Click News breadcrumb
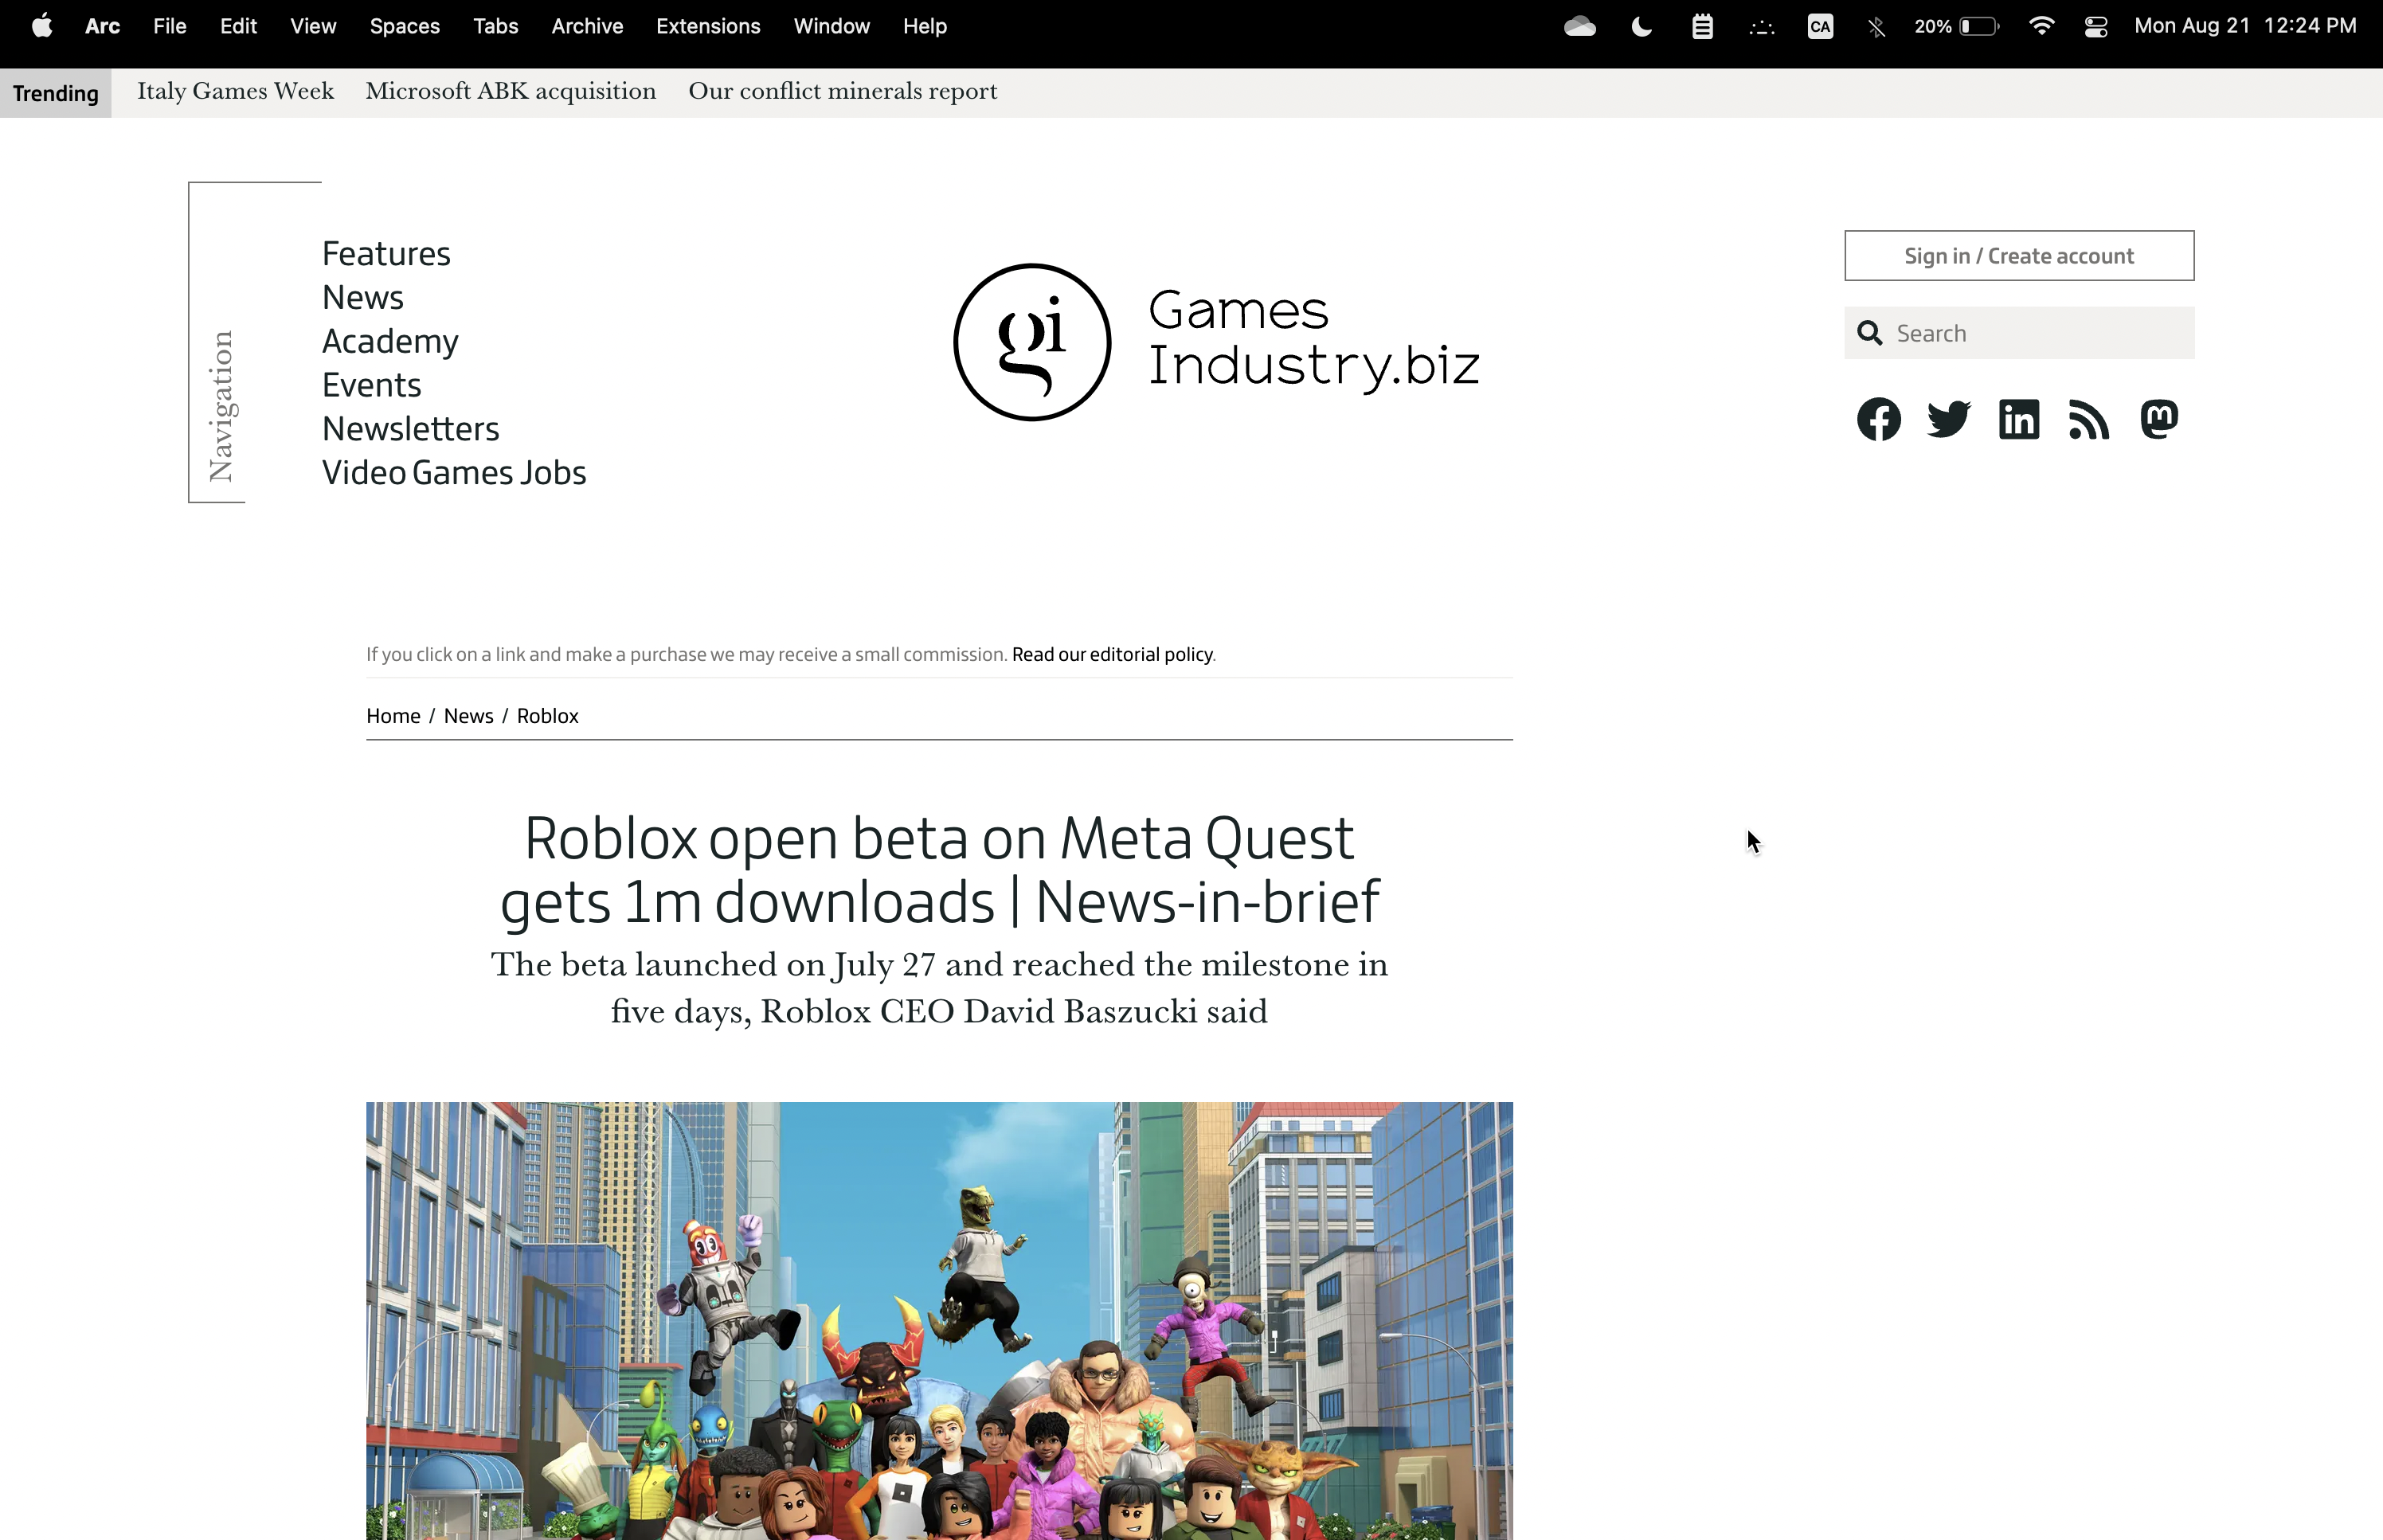The width and height of the screenshot is (2383, 1540). (x=468, y=716)
